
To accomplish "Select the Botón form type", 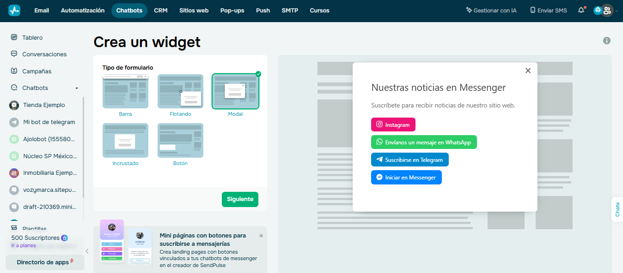I will [x=180, y=145].
